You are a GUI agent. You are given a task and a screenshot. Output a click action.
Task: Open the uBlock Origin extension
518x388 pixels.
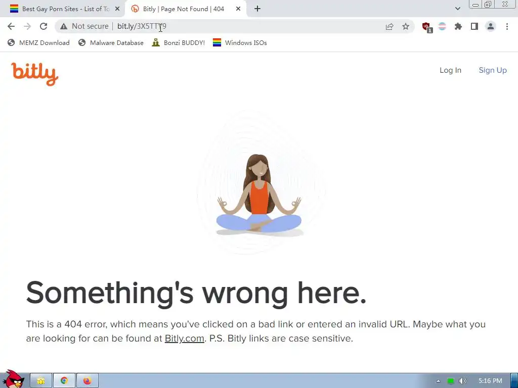coord(427,27)
